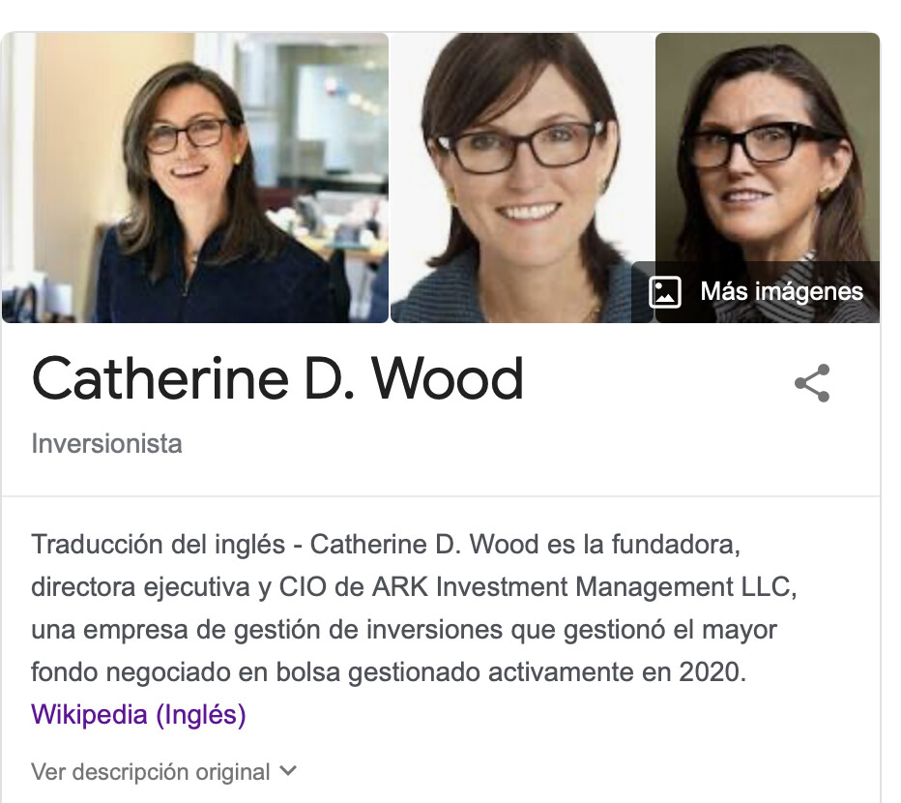Expand Ver descripción original

click(x=163, y=772)
